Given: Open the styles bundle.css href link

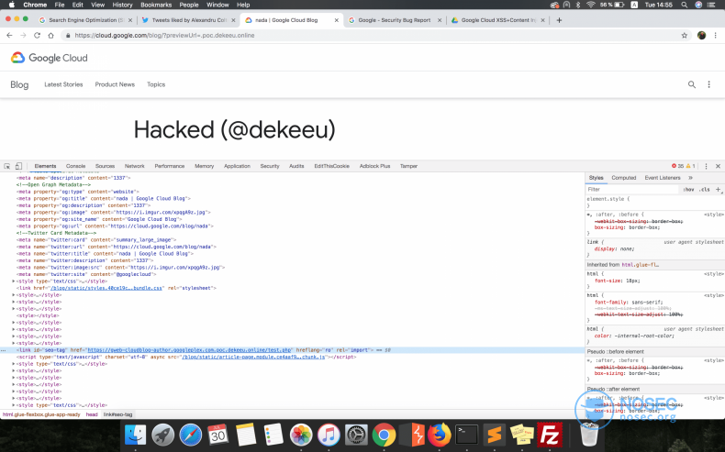Looking at the screenshot, I should click(x=106, y=288).
